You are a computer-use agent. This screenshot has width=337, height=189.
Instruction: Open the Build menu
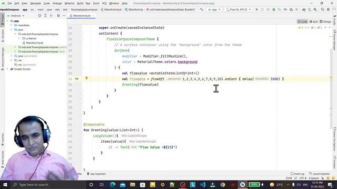(x=80, y=3)
